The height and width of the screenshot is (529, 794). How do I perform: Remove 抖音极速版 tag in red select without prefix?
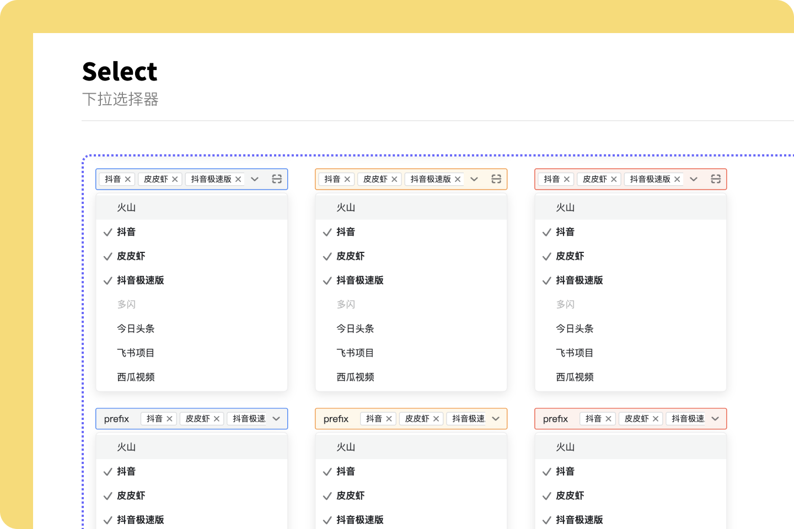coord(677,179)
